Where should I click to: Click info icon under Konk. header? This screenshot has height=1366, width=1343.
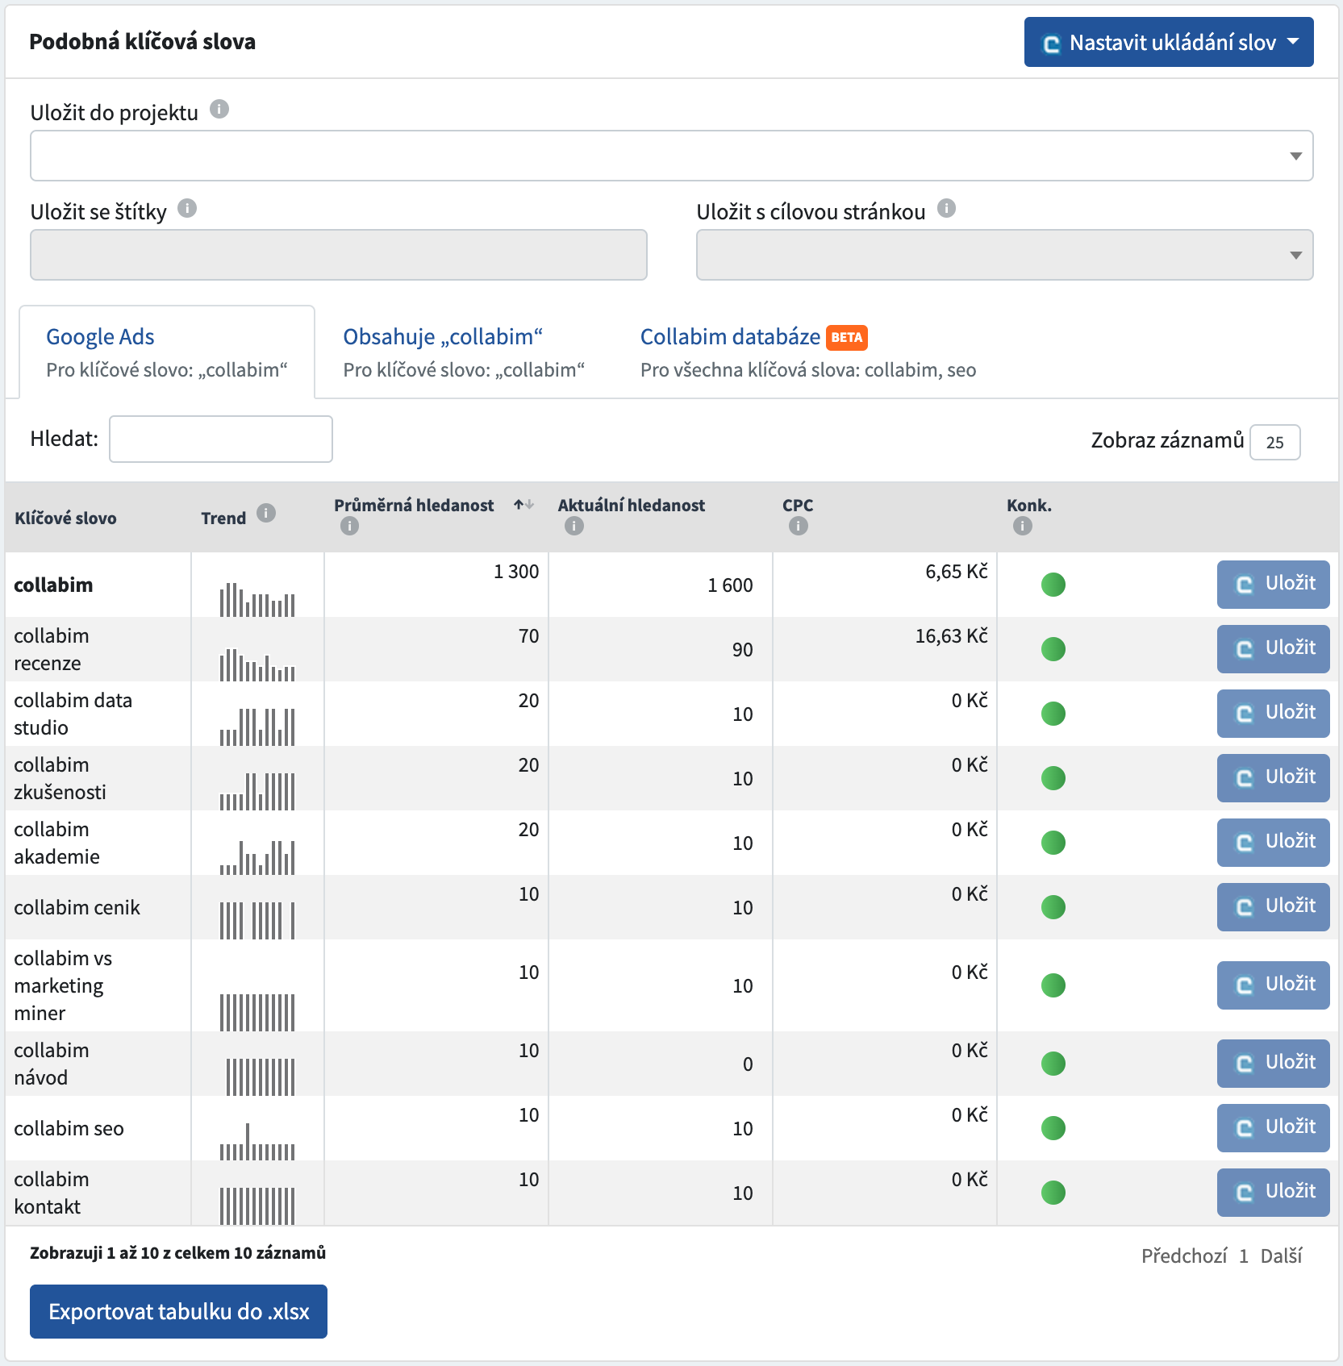click(1022, 526)
